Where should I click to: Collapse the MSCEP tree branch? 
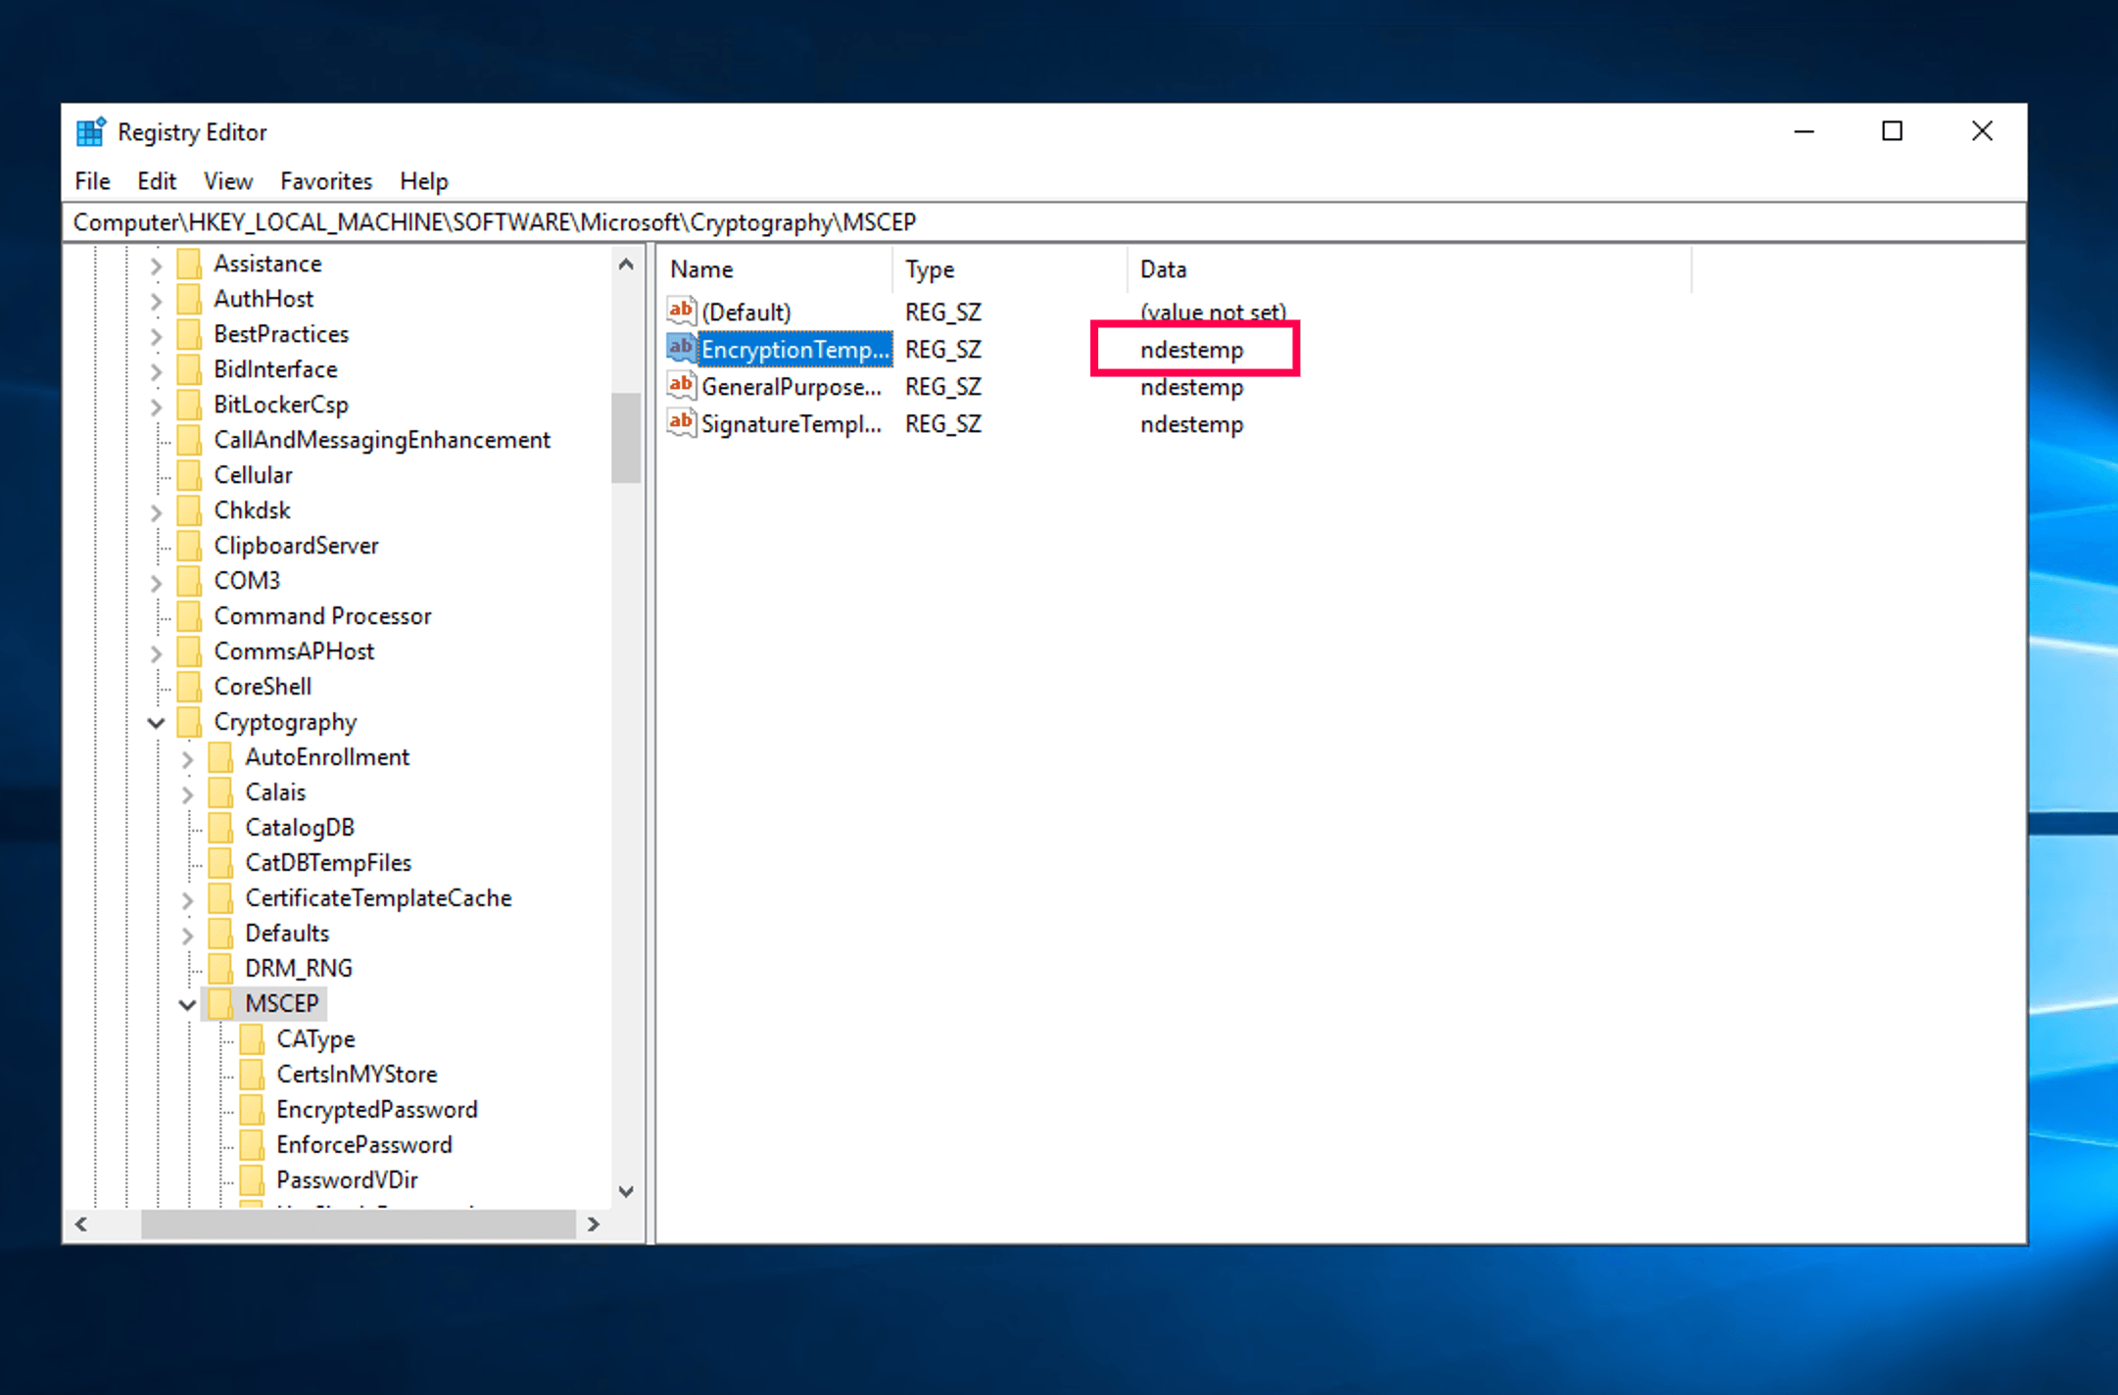[x=187, y=1004]
